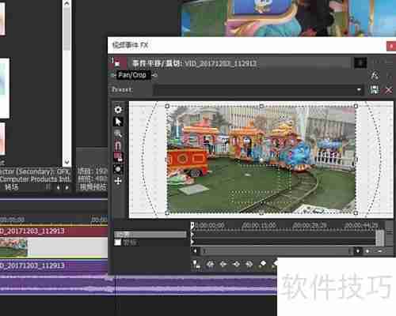Switch to the 转场 tab
The height and width of the screenshot is (316, 396).
(11, 187)
